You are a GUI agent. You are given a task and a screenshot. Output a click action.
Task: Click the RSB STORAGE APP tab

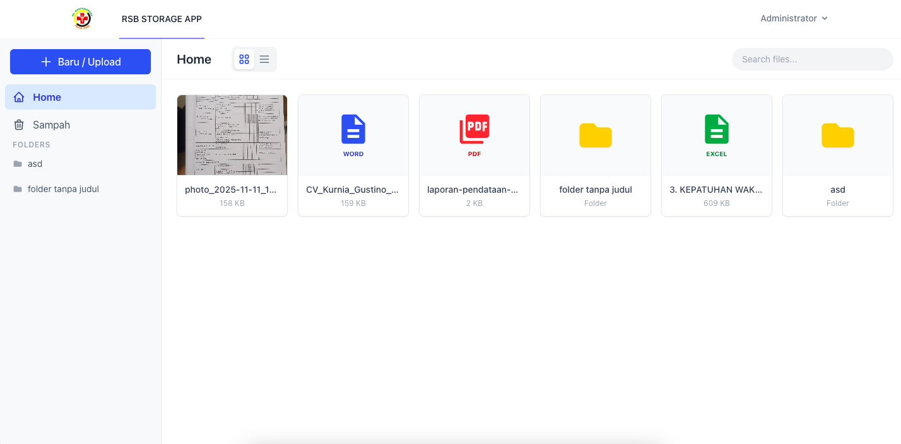point(162,19)
